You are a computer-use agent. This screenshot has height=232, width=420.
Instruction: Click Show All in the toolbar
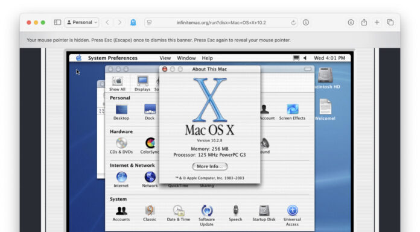(x=117, y=84)
